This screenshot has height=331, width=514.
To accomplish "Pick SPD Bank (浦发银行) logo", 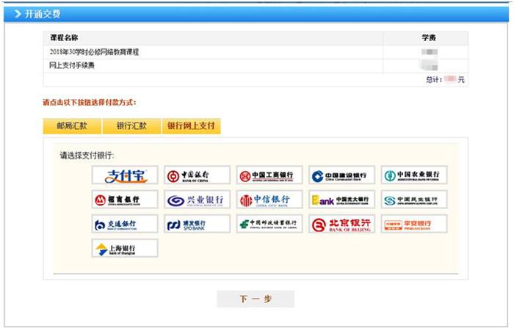I will coord(197,224).
